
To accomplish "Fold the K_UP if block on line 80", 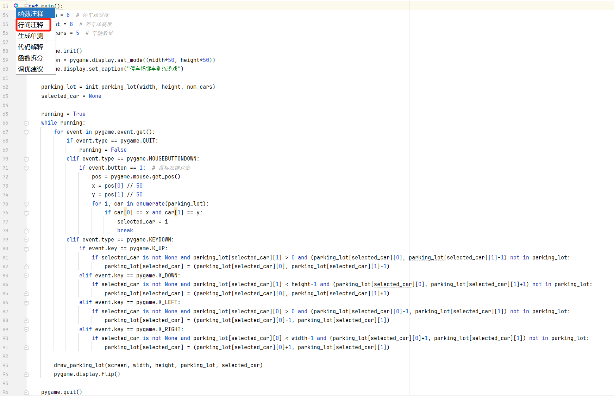I will pyautogui.click(x=26, y=249).
